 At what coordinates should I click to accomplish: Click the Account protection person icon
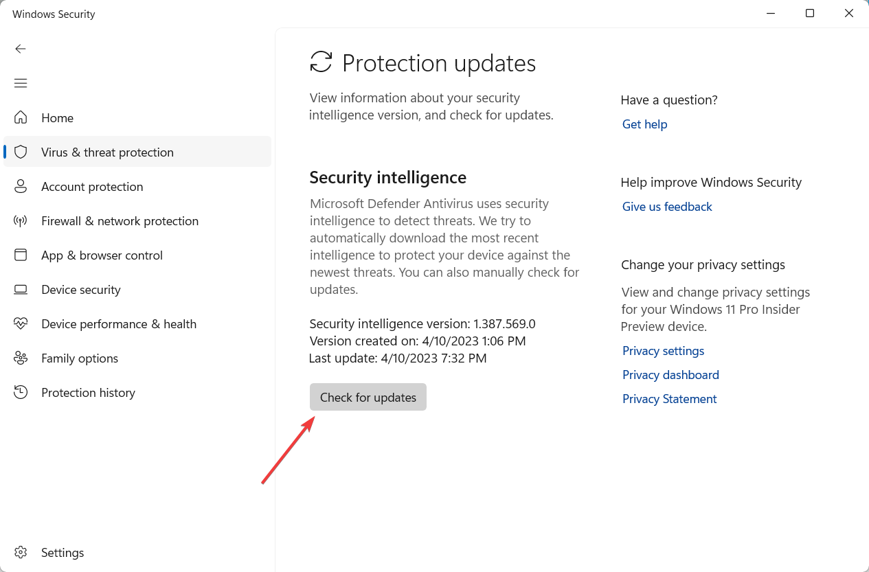click(x=21, y=186)
